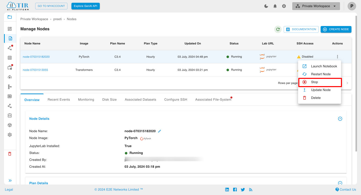Click the green refresh nodes icon

pos(278,29)
